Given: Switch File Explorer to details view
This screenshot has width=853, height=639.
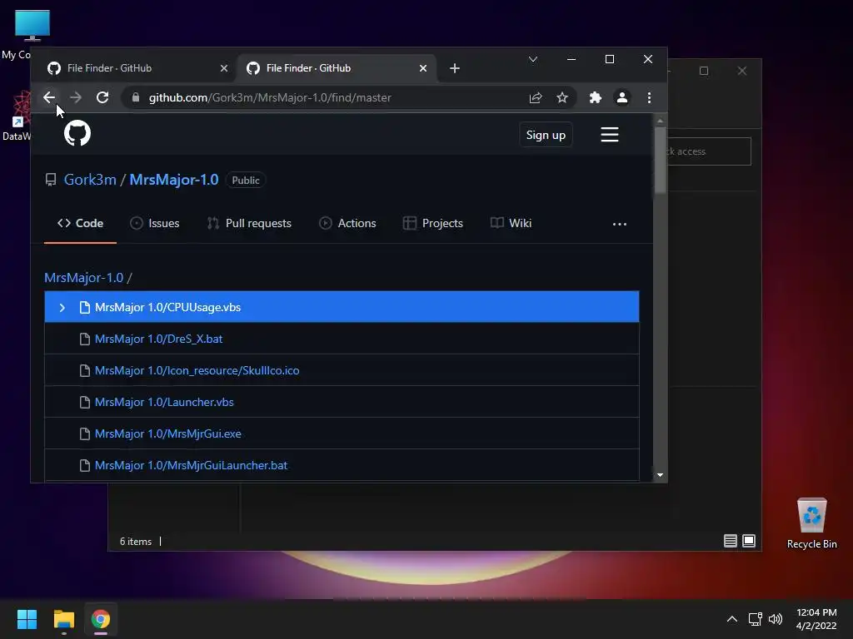Looking at the screenshot, I should 730,541.
